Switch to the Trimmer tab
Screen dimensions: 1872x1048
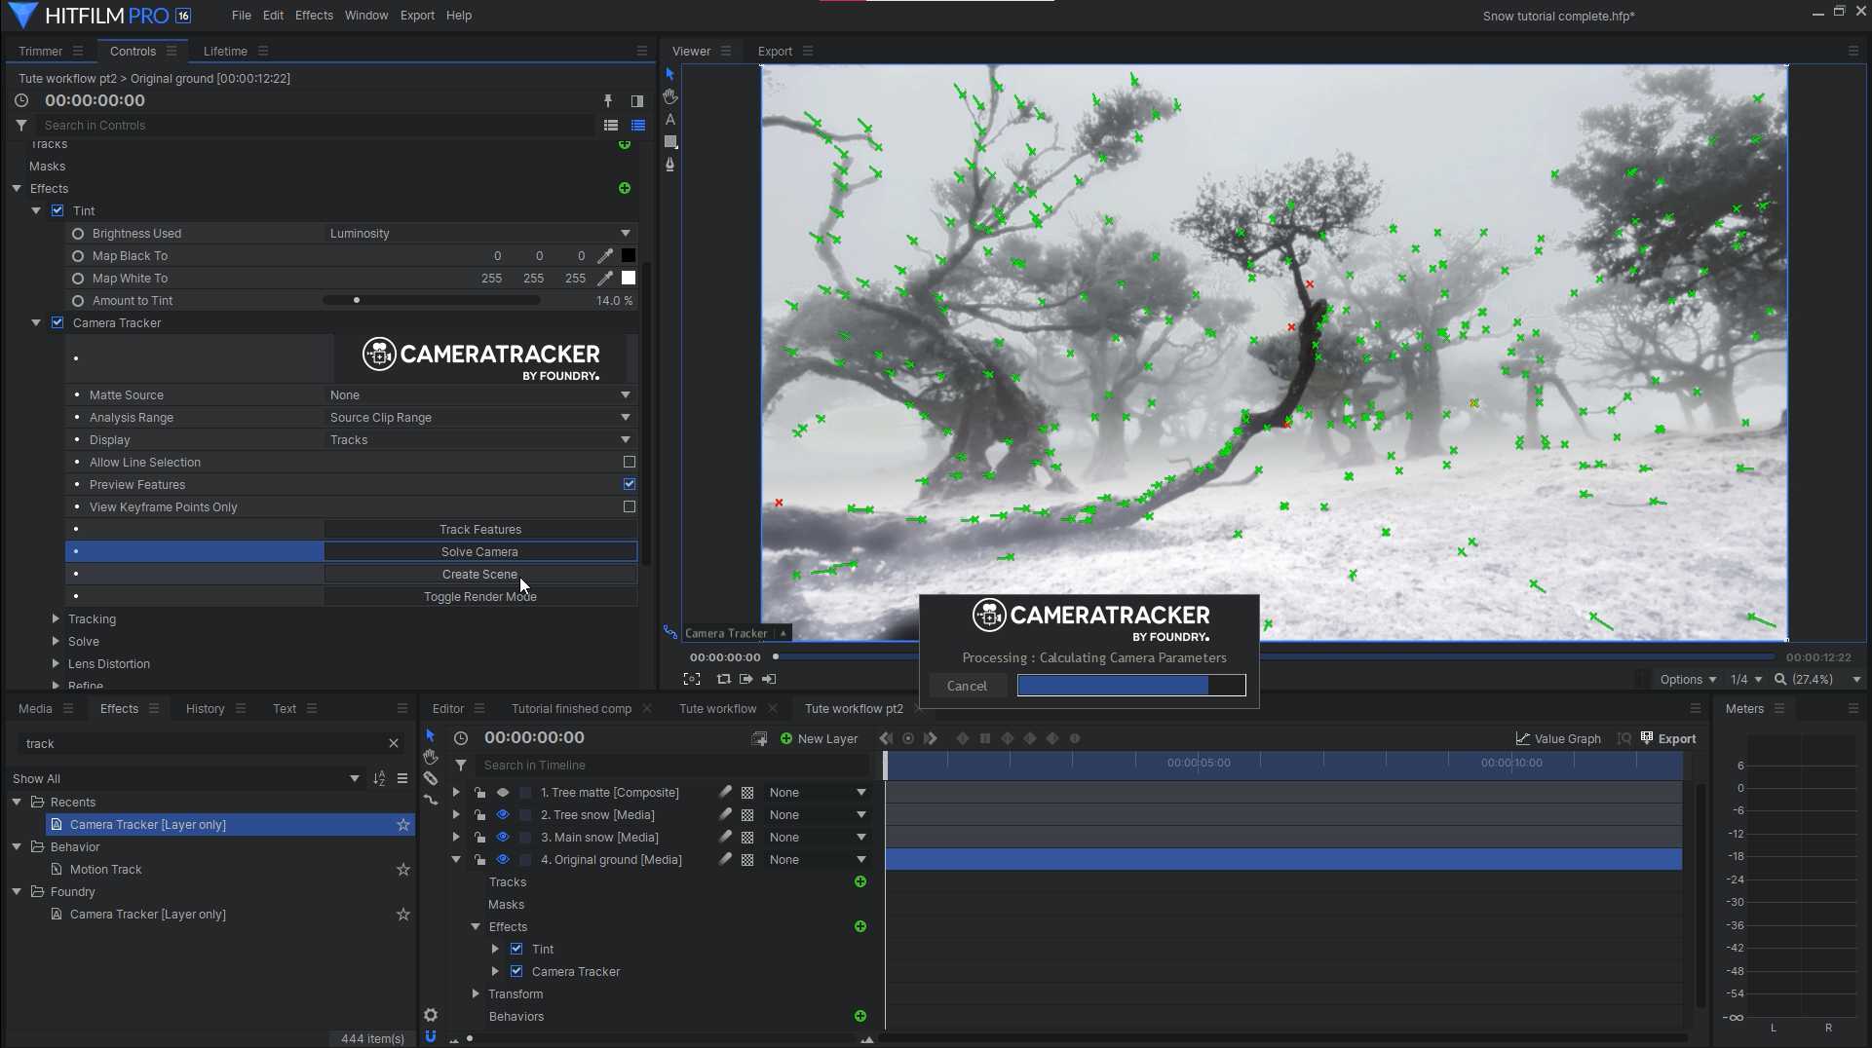[40, 52]
